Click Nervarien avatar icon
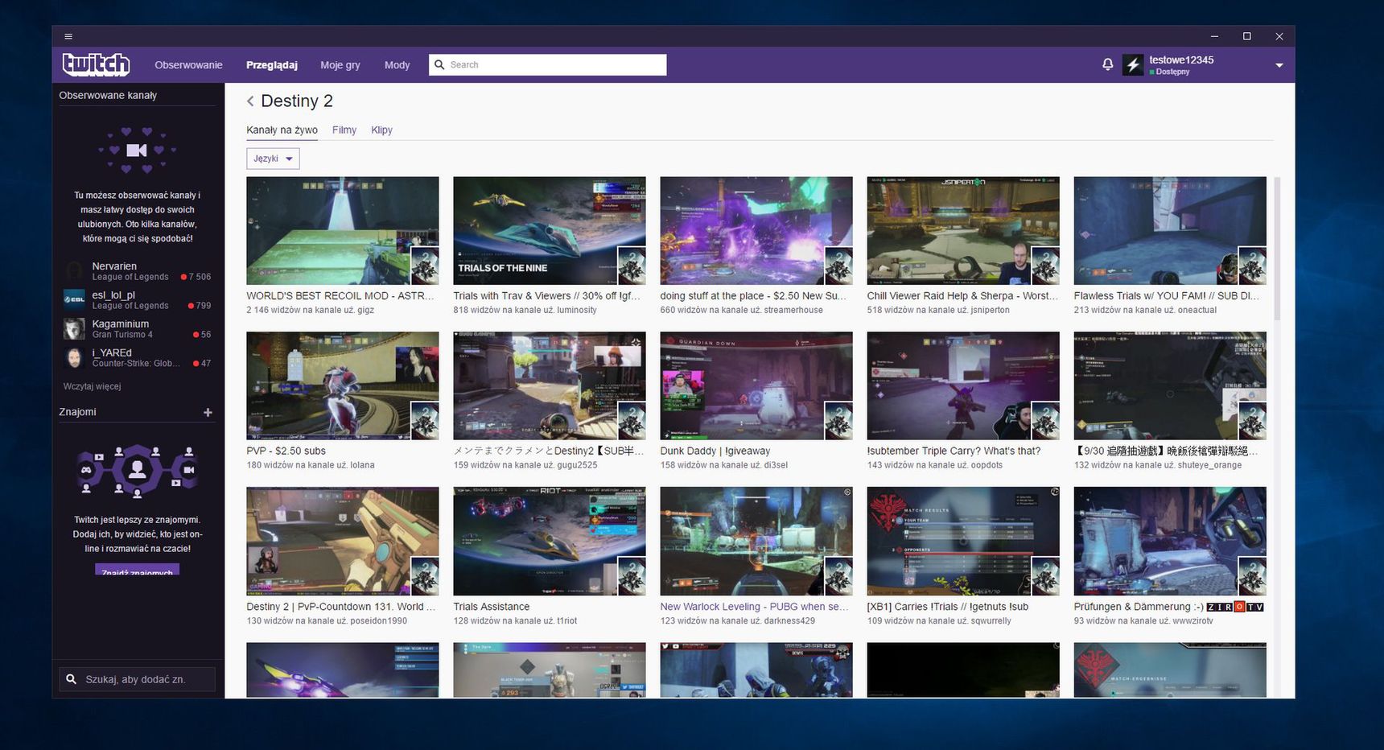 tap(75, 271)
